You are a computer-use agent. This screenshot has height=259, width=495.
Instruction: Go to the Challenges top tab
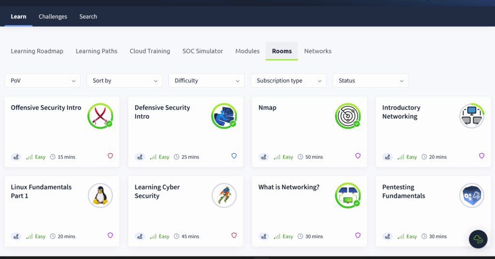(53, 17)
